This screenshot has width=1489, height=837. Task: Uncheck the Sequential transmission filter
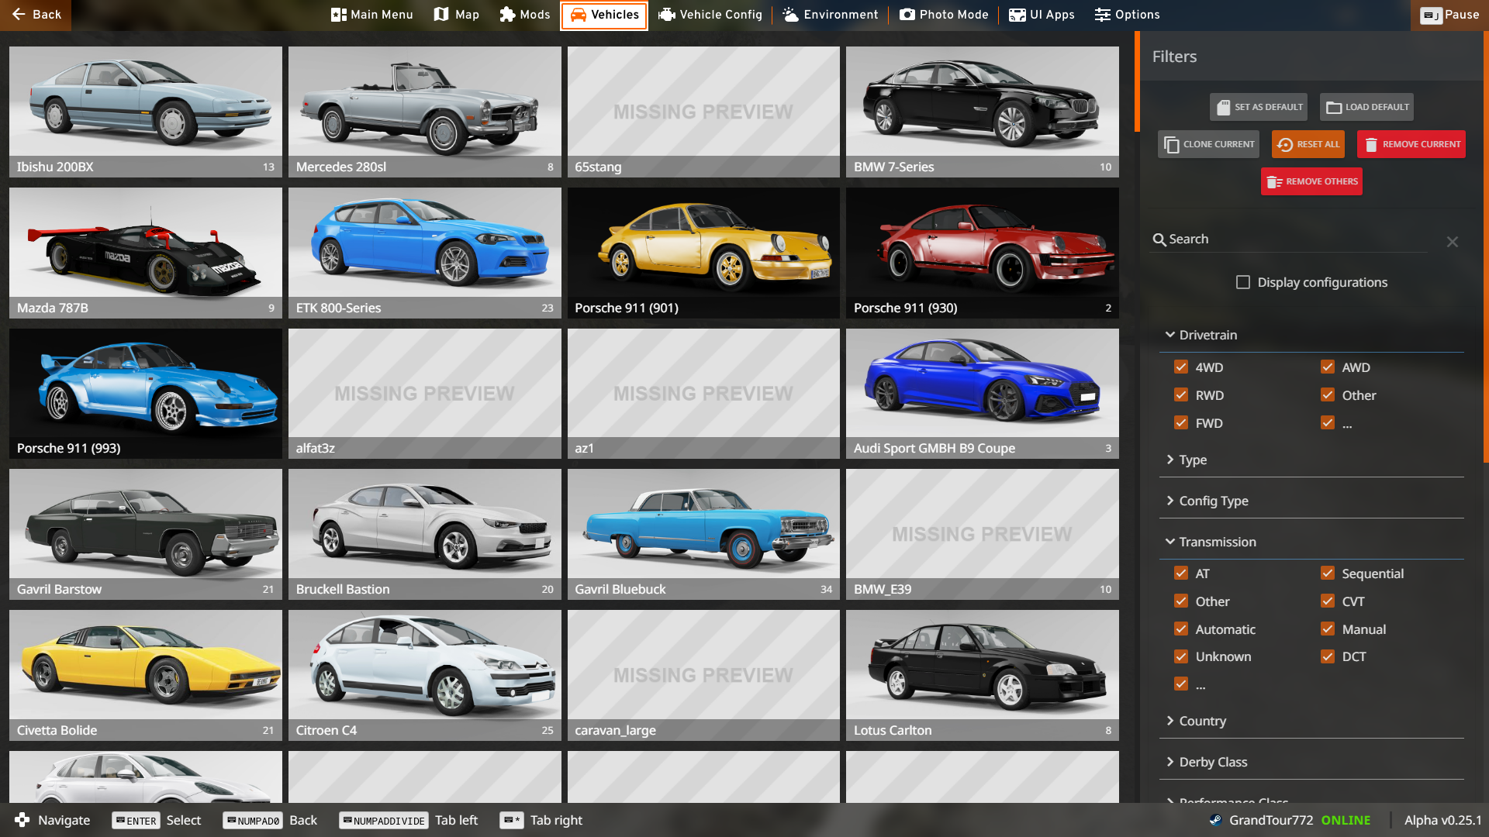1328,573
